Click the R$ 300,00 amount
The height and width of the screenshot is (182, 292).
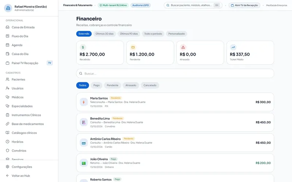tap(263, 102)
